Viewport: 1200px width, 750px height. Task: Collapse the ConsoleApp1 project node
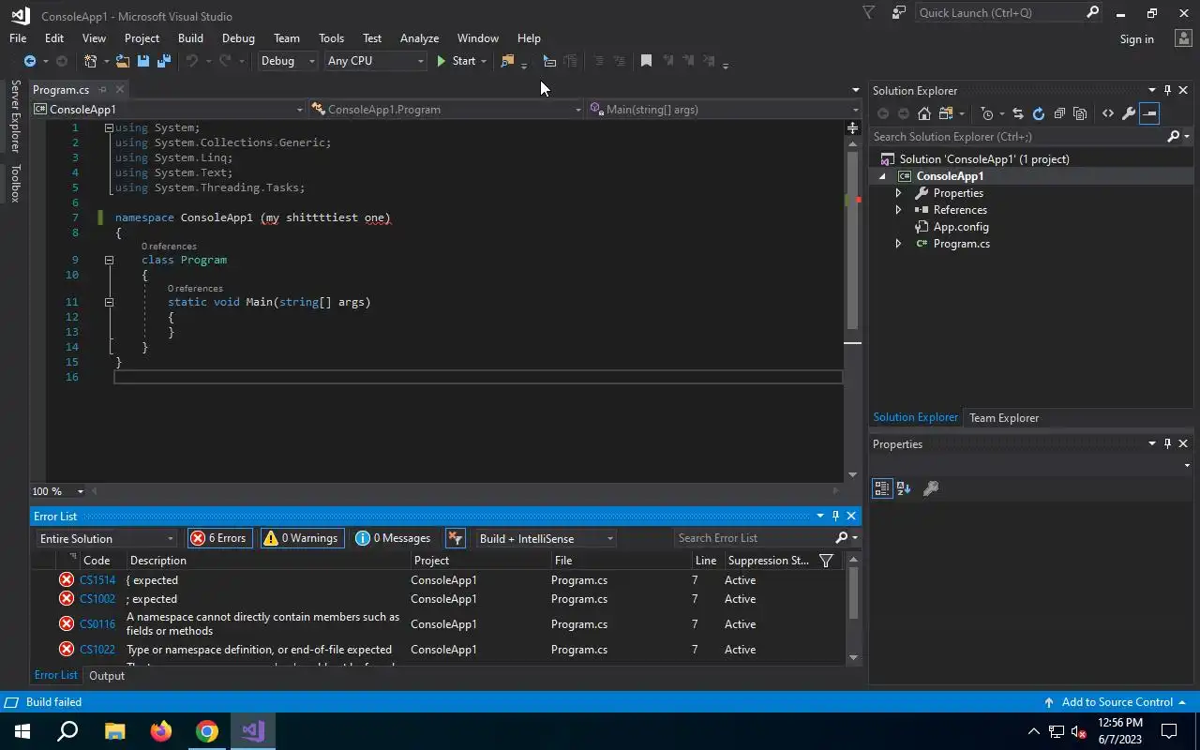(x=882, y=176)
